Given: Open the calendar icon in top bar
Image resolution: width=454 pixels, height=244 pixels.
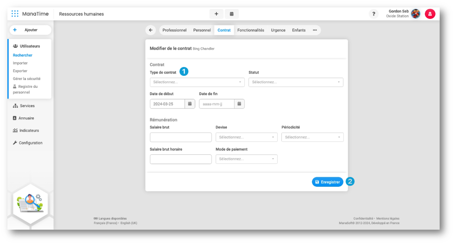Looking at the screenshot, I should [231, 14].
